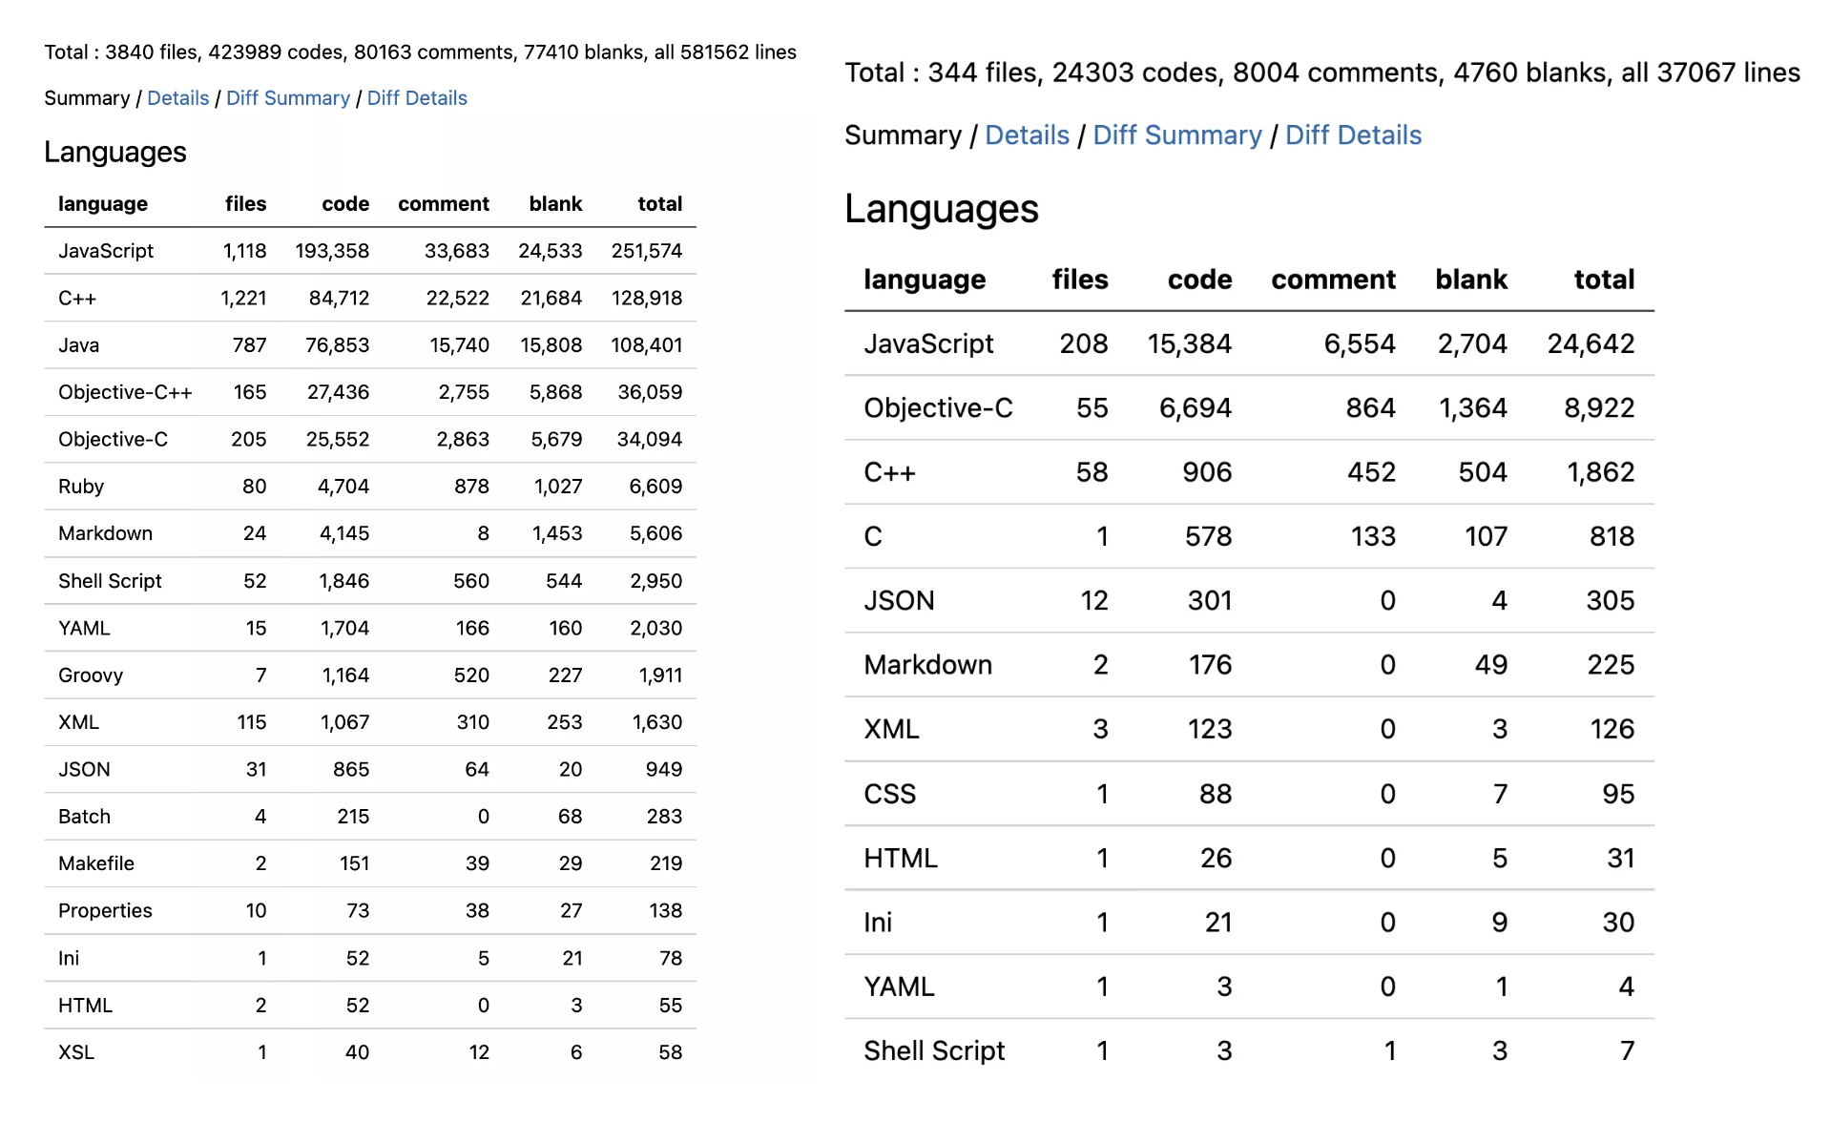Click the Batch language cell

(84, 817)
